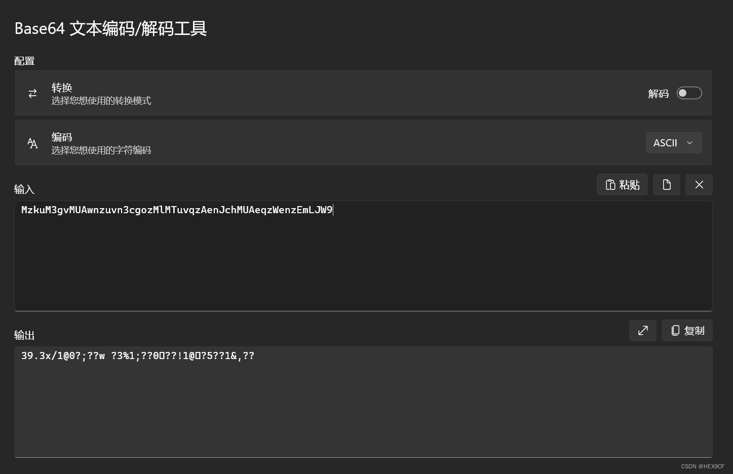Enable 解码 decode mode with the switch

pos(689,93)
